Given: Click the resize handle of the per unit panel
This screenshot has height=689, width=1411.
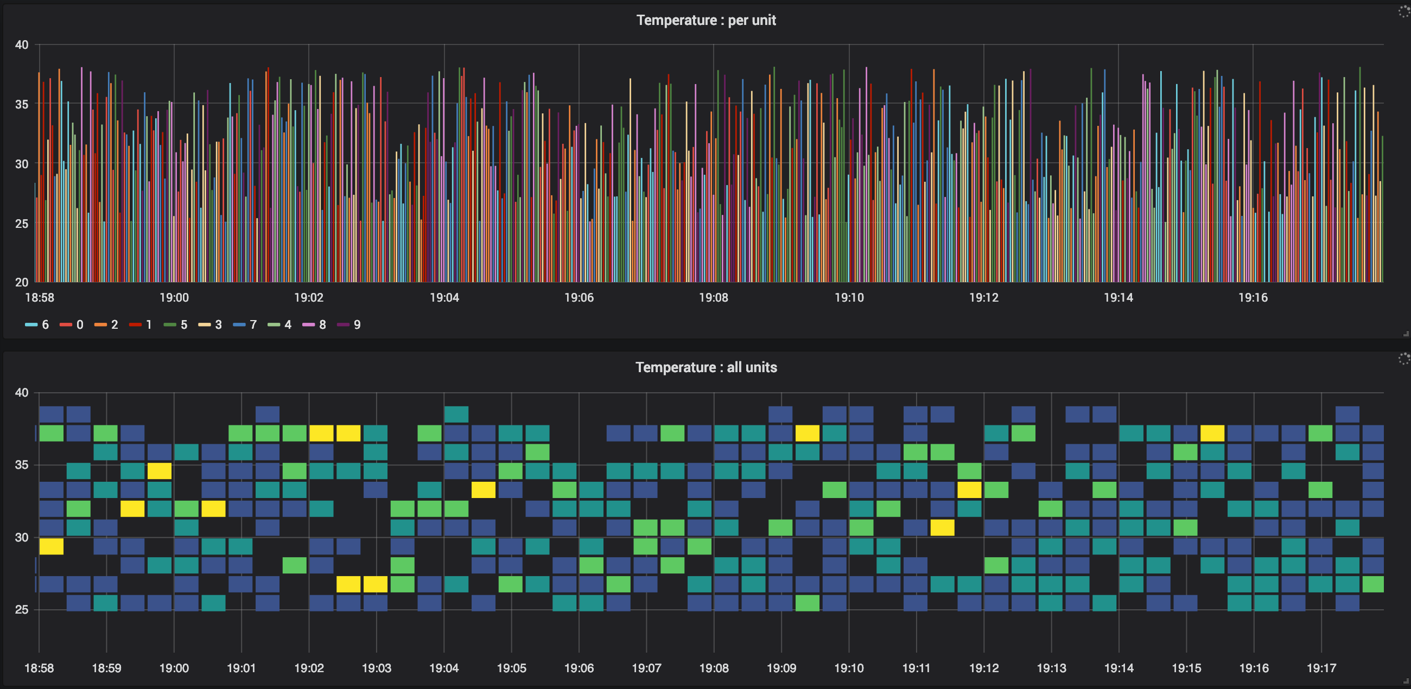Looking at the screenshot, I should 1406,334.
